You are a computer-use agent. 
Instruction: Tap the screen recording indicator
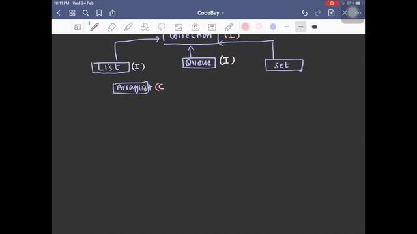tap(332, 3)
